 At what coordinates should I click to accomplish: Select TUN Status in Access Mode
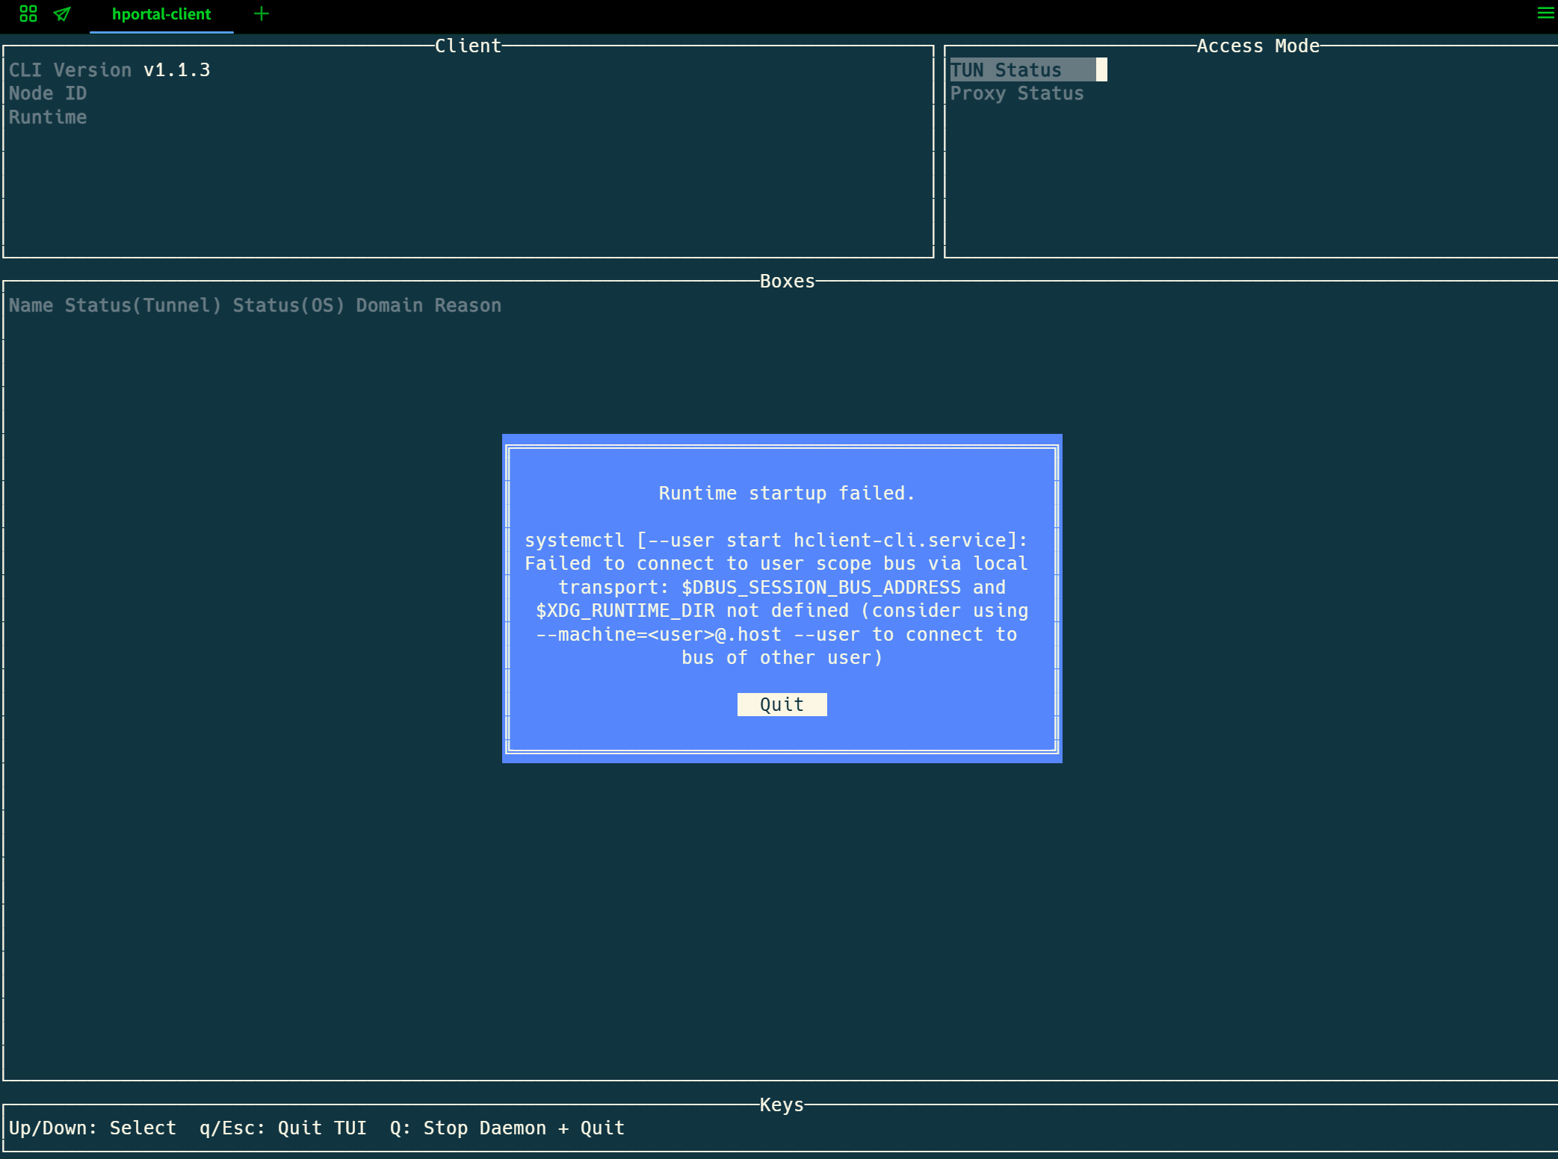pos(1027,69)
